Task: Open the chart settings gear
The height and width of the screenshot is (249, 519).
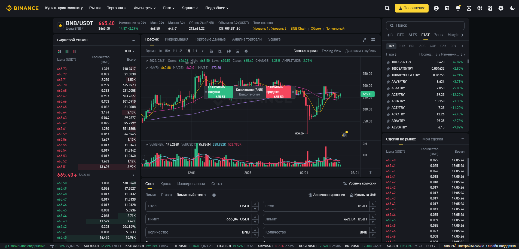Action: tap(246, 51)
